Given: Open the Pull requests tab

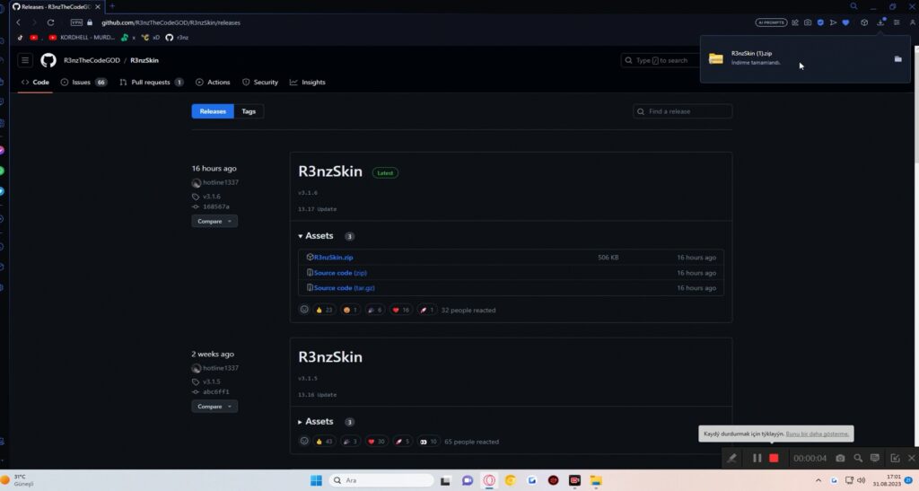Looking at the screenshot, I should point(151,82).
